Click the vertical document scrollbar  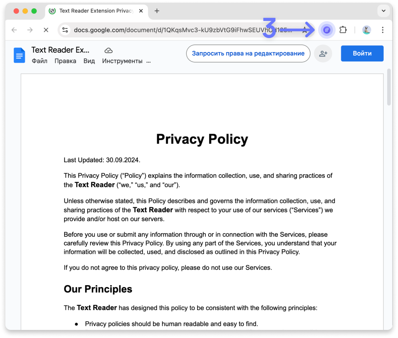click(x=389, y=87)
